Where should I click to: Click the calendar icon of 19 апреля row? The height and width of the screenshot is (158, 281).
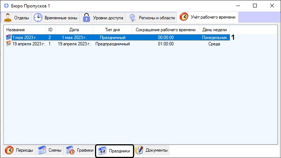click(x=9, y=44)
